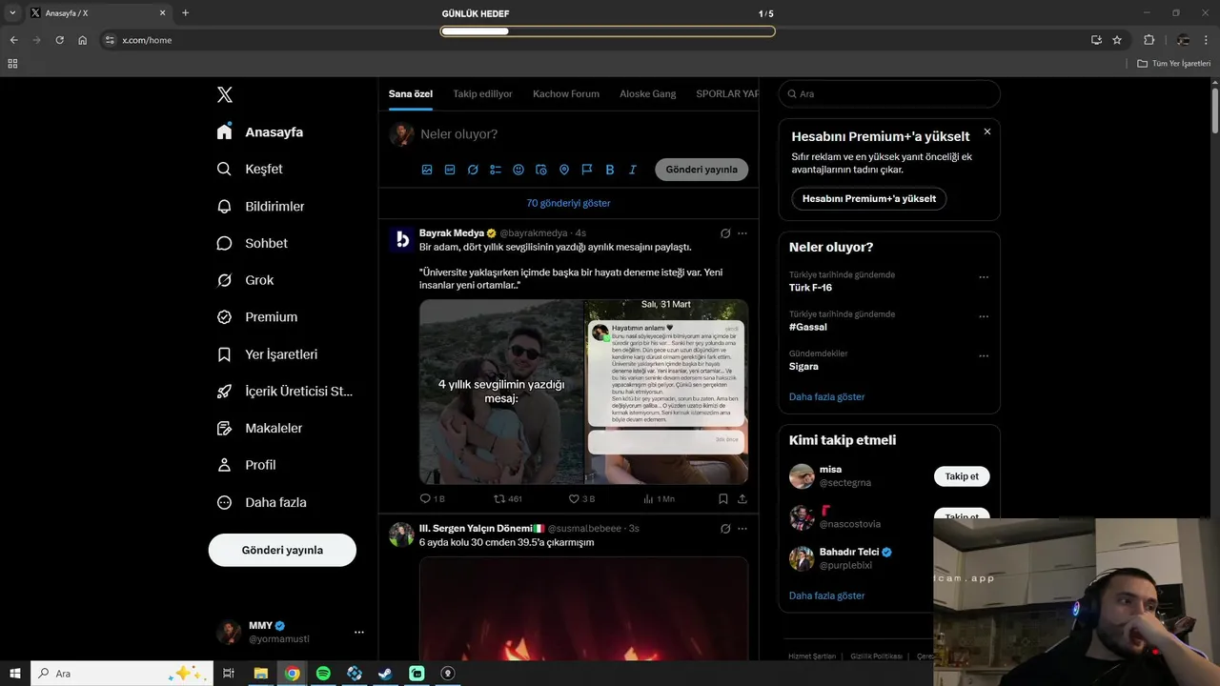Open options for Sigara trend
The height and width of the screenshot is (686, 1220).
tap(984, 356)
